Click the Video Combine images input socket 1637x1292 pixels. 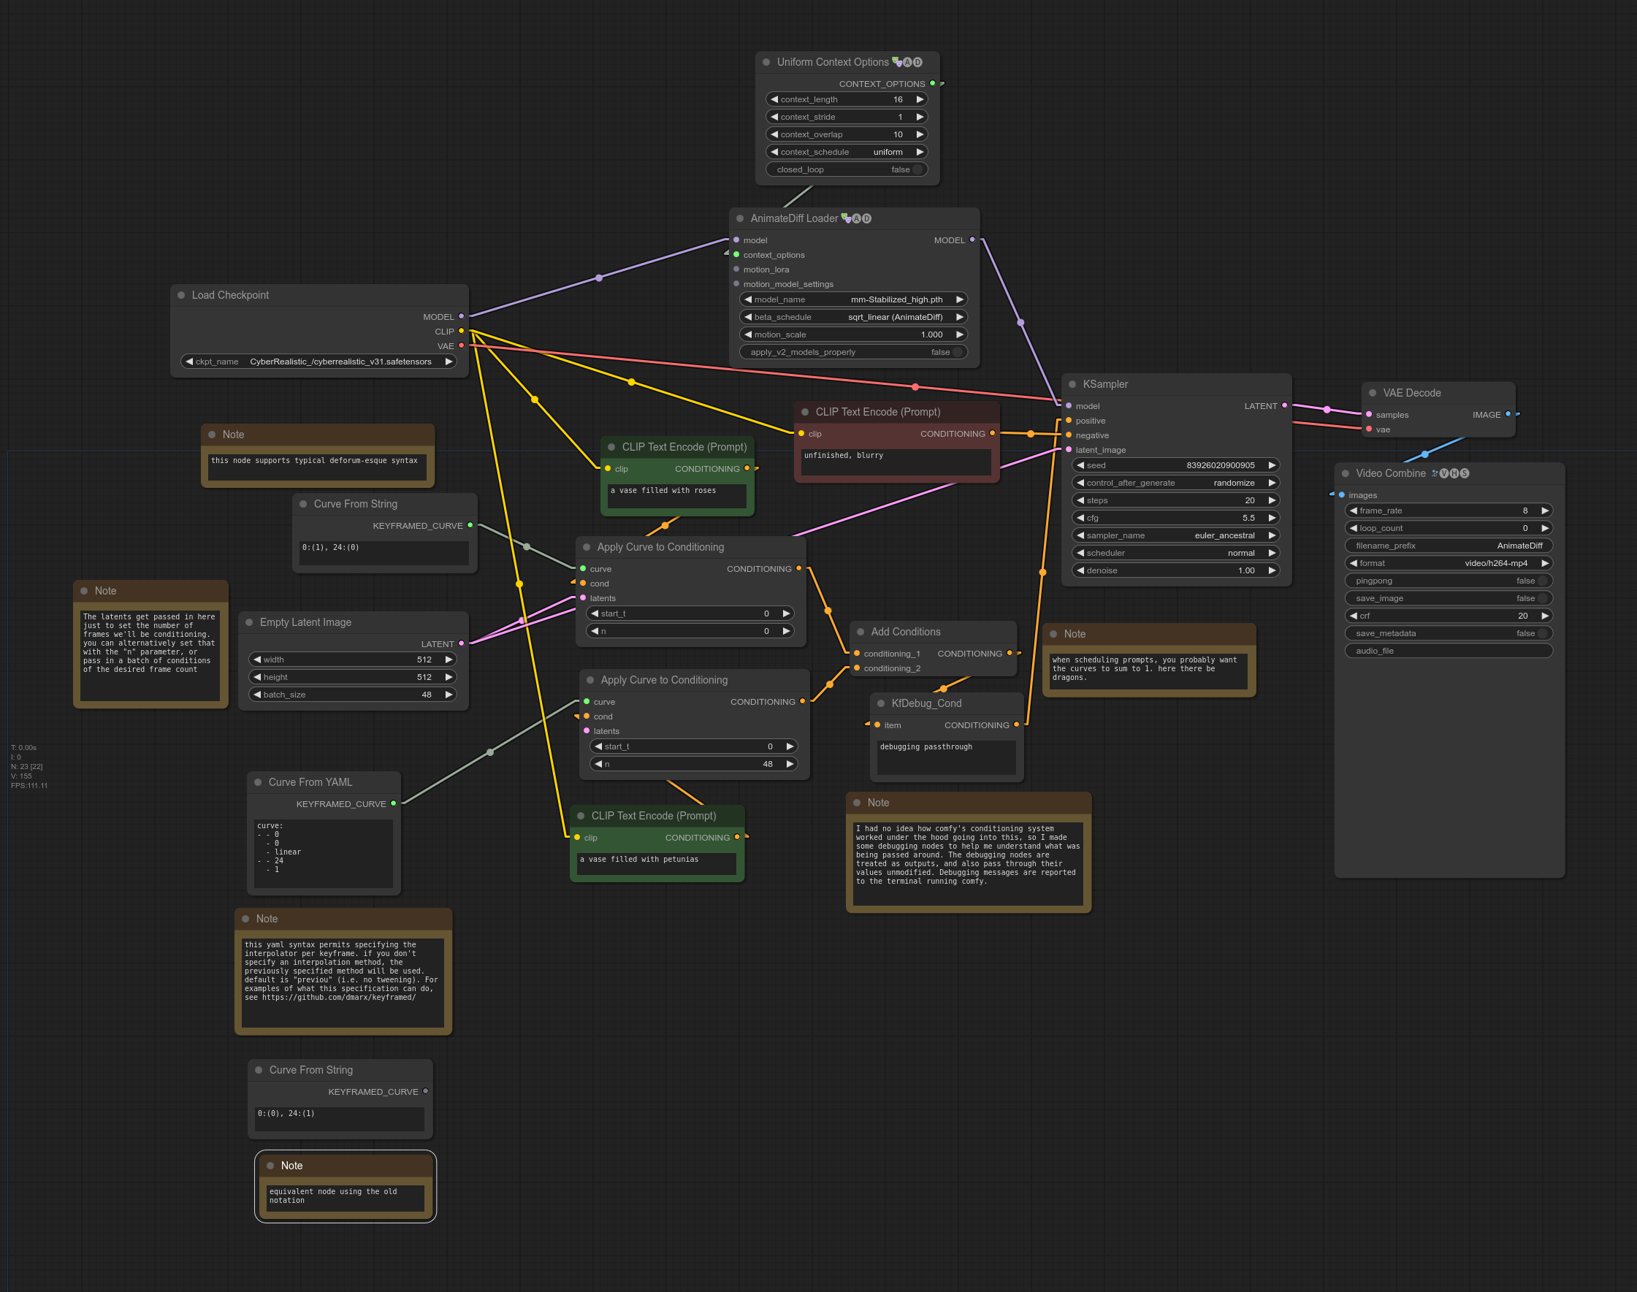(1341, 494)
